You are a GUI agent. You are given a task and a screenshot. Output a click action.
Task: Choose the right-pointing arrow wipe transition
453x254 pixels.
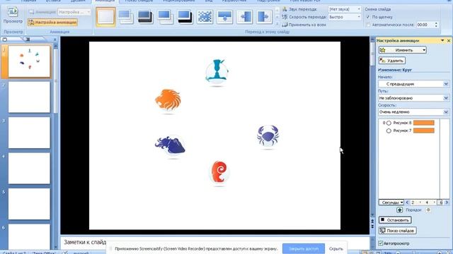point(264,17)
